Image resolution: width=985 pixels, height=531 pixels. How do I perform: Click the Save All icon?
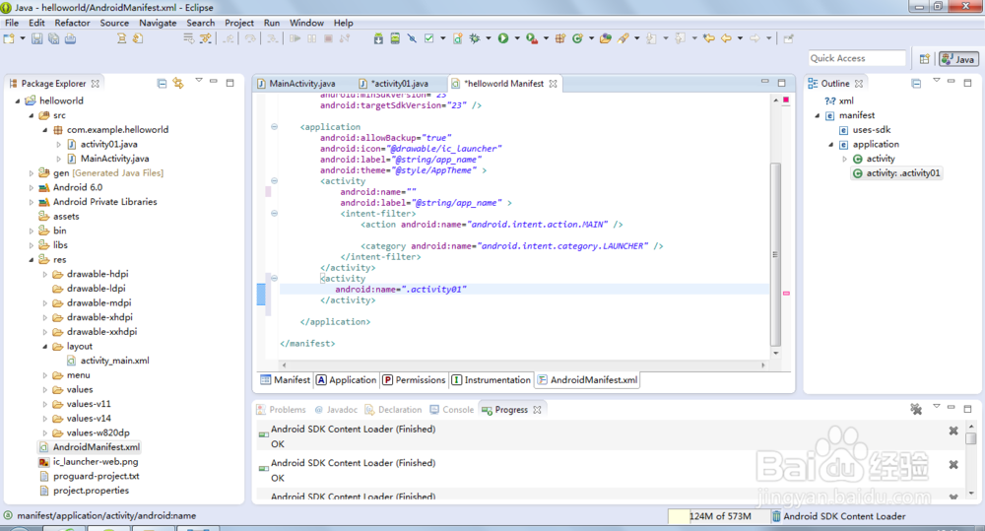point(53,39)
